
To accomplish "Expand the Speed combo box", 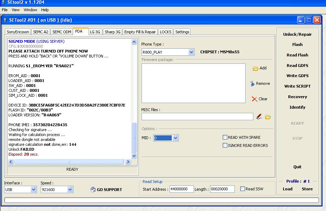I will pyautogui.click(x=70, y=190).
